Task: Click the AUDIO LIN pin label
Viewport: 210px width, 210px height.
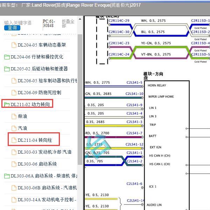Action: (x=154, y=205)
